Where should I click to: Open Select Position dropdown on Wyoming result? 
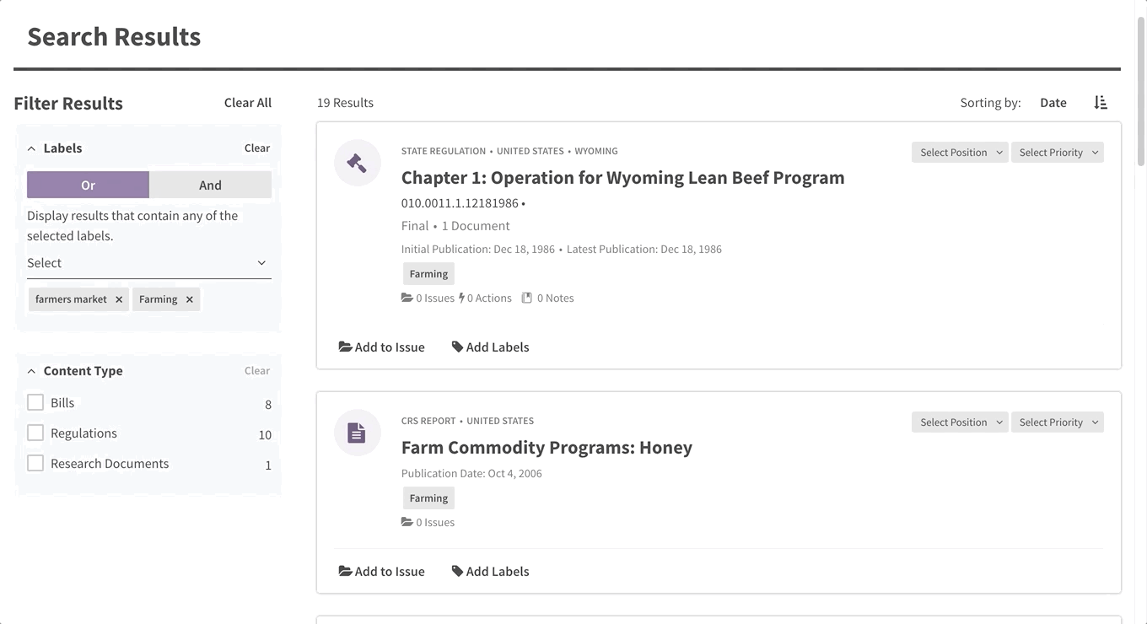click(x=960, y=153)
